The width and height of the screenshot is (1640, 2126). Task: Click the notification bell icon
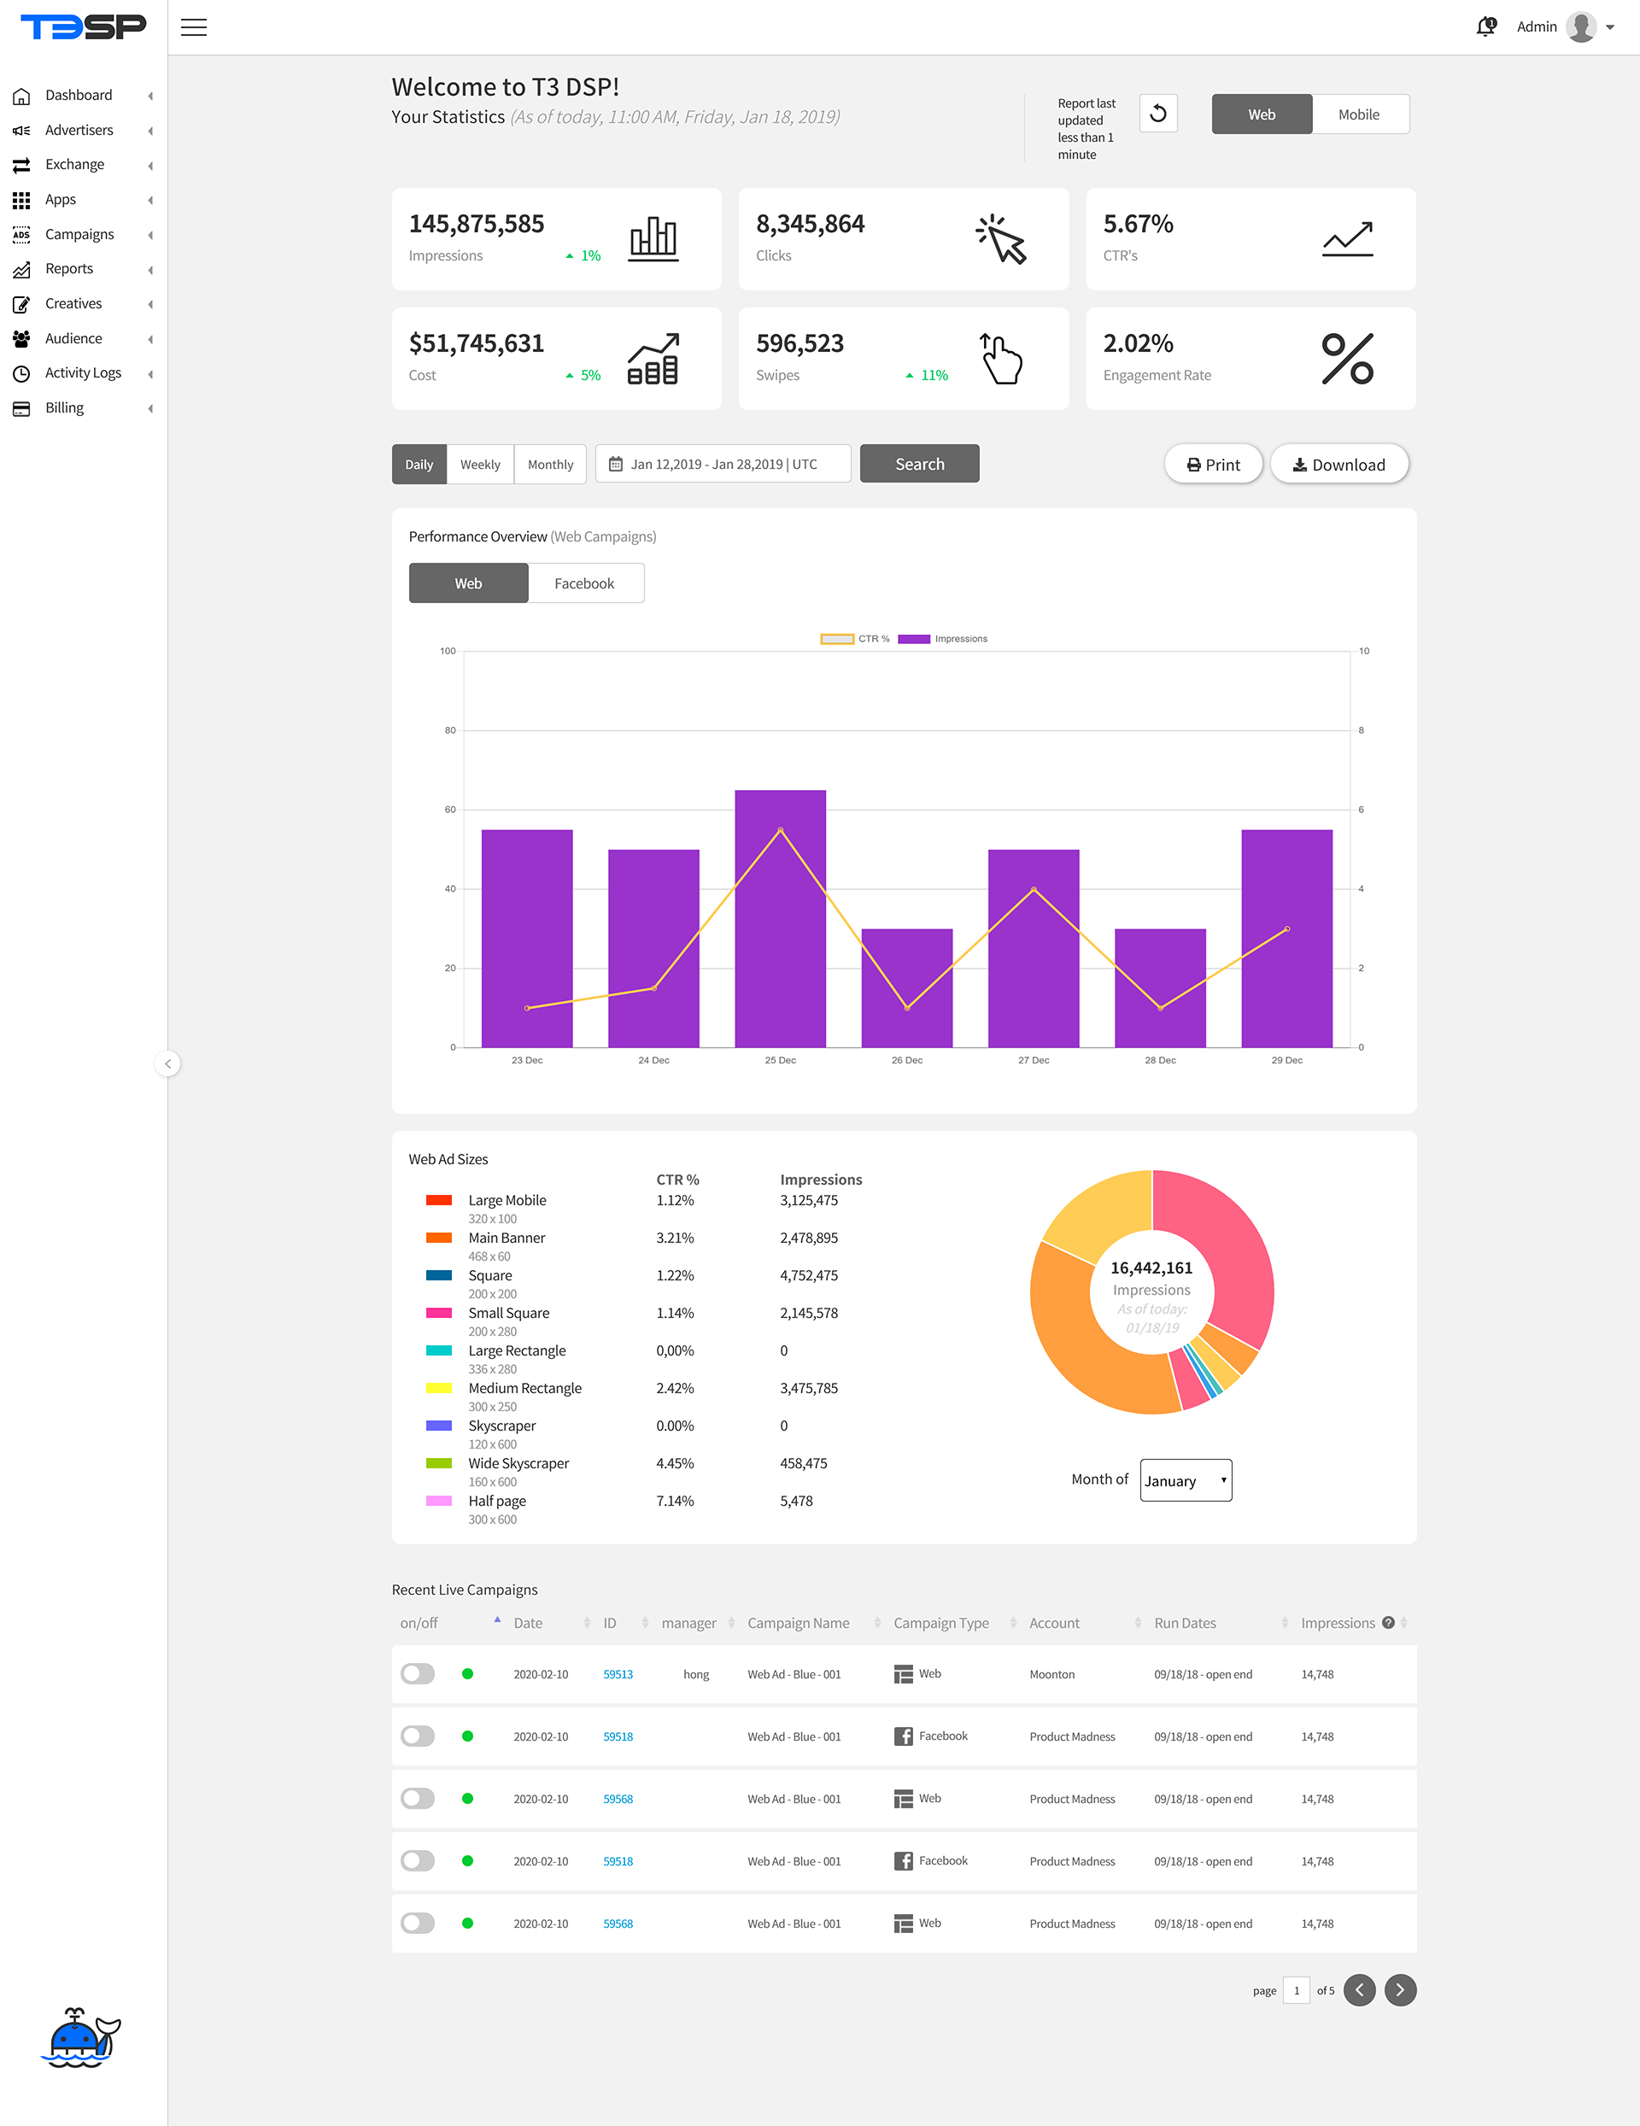(x=1485, y=26)
